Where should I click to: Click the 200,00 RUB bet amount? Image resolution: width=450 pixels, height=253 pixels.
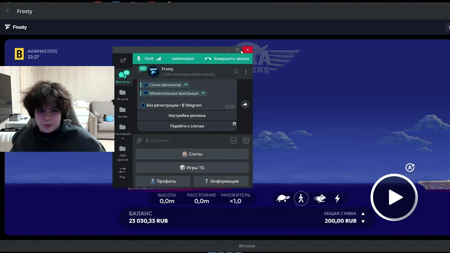340,221
